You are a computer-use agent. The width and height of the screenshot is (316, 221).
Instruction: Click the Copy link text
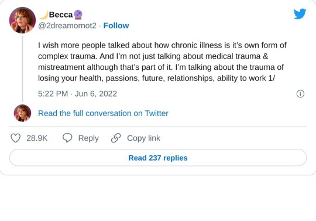[143, 138]
